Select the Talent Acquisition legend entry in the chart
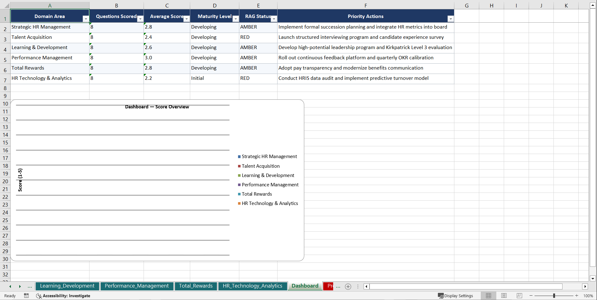Viewport: 597px width, 300px height. [260, 166]
